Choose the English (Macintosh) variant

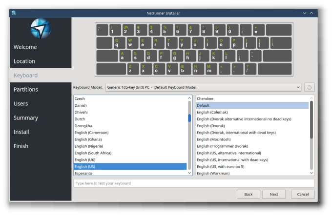click(252, 139)
